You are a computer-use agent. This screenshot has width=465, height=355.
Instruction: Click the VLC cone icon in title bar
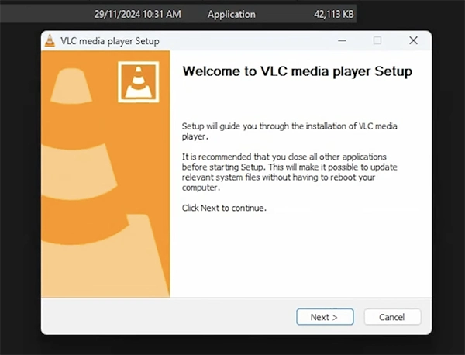coord(50,40)
